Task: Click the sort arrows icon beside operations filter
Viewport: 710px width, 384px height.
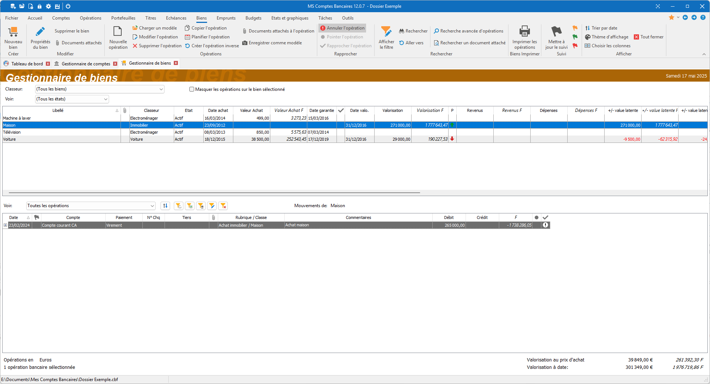Action: 165,206
